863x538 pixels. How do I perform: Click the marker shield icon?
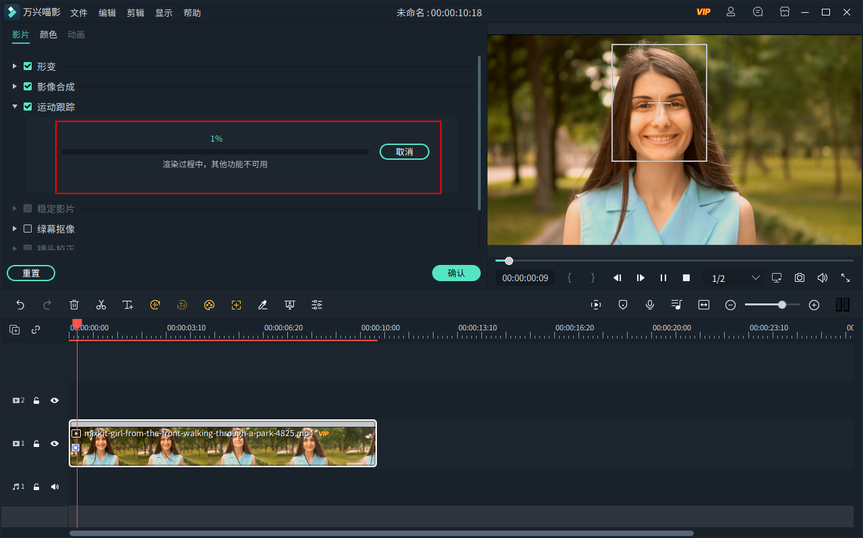coord(623,305)
